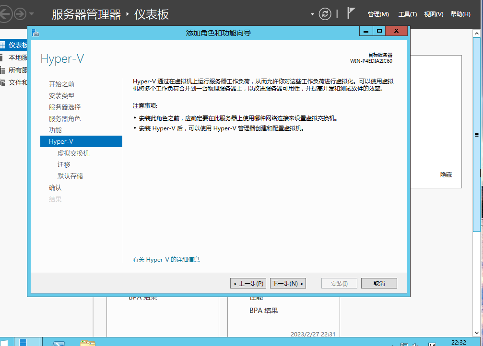Go to 迁移 wizard step

click(x=64, y=165)
